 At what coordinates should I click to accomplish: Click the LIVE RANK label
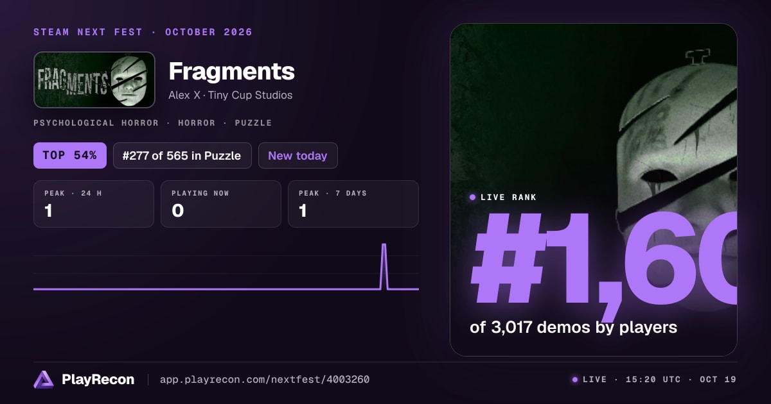[x=508, y=198]
